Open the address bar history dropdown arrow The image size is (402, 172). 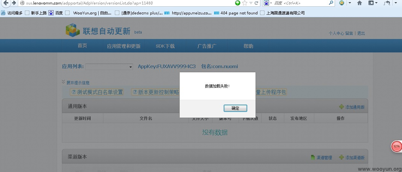(x=251, y=3)
